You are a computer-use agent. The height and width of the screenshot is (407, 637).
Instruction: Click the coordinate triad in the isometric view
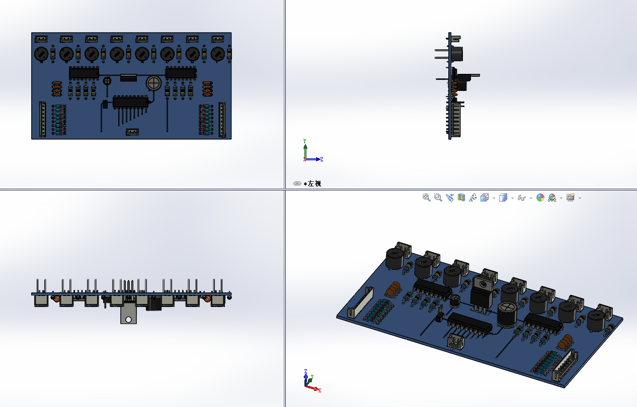click(312, 381)
